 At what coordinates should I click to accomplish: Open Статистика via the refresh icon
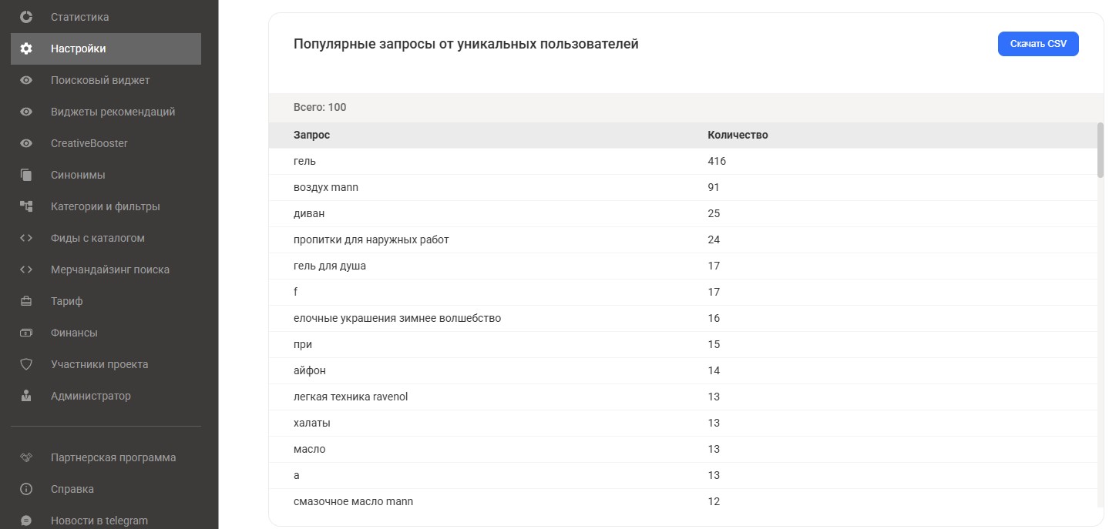(25, 16)
